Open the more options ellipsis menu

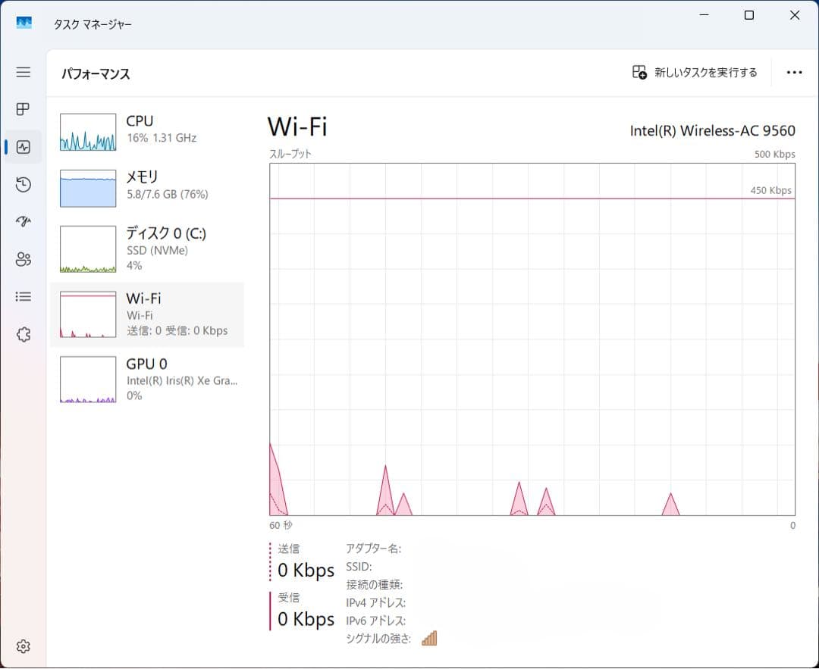[x=794, y=72]
